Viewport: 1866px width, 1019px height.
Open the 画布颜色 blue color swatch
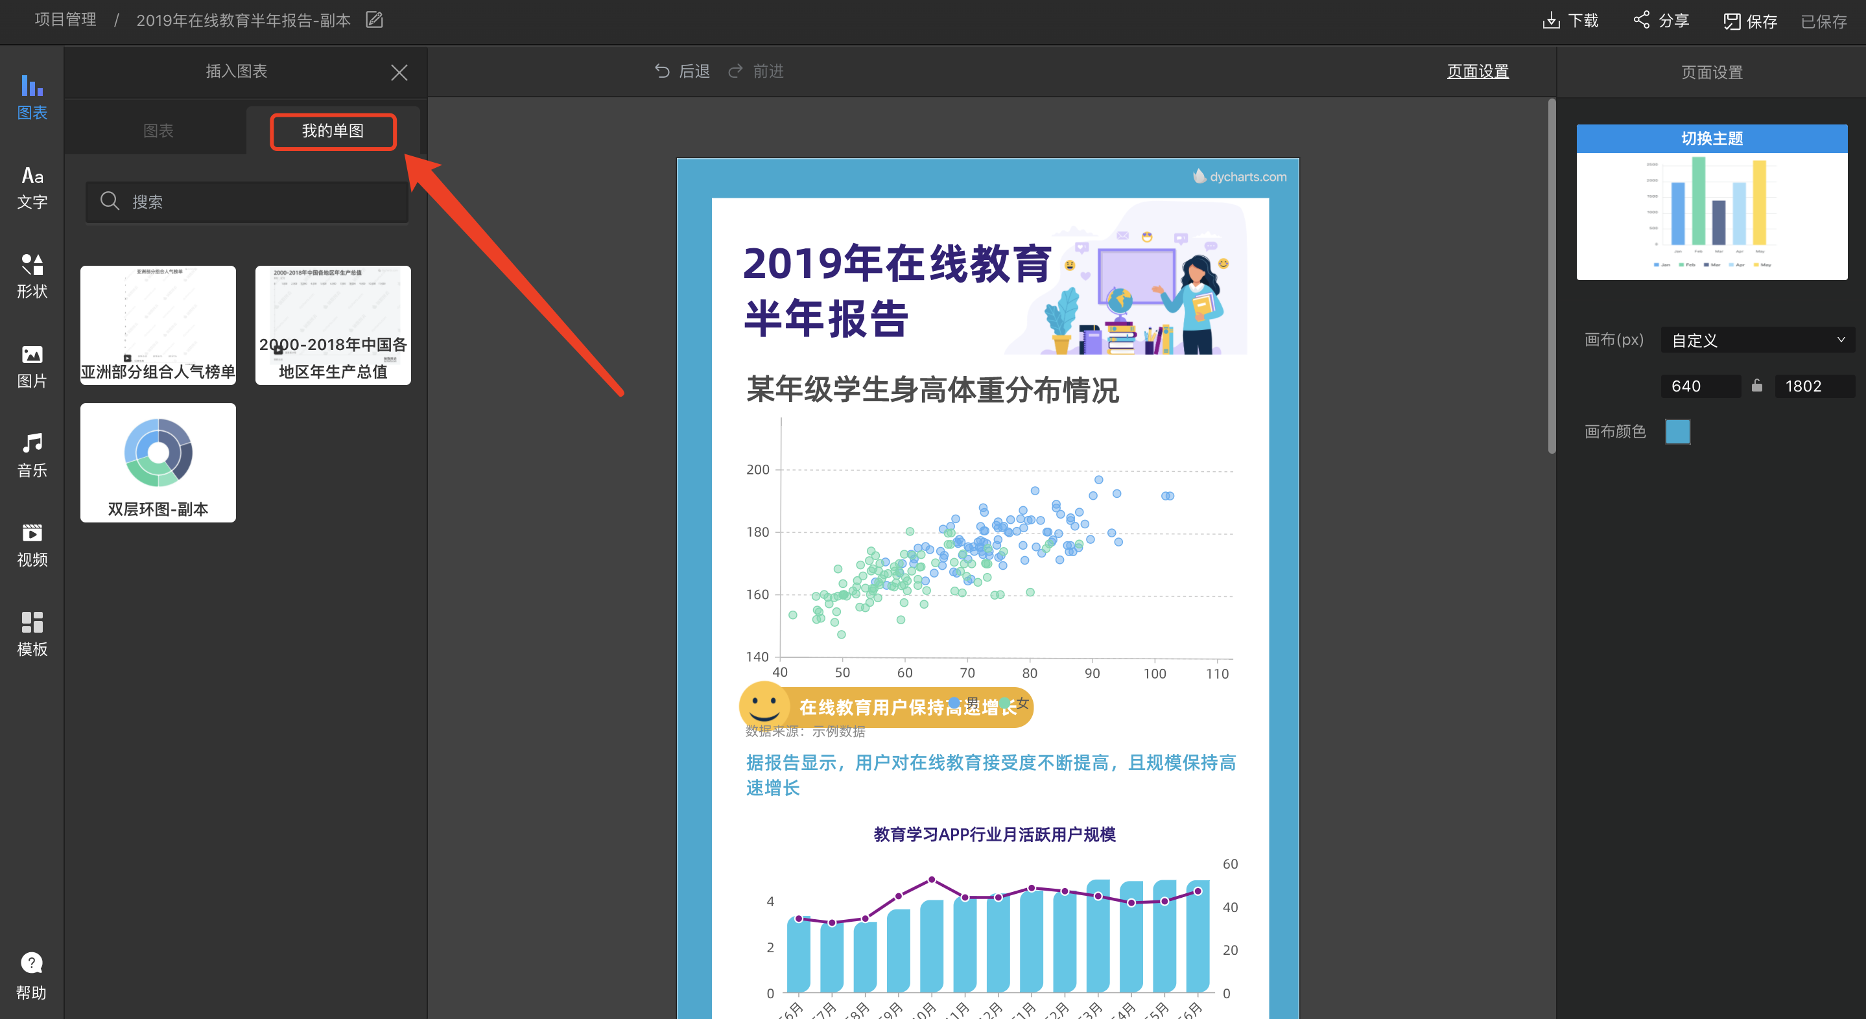[1677, 432]
